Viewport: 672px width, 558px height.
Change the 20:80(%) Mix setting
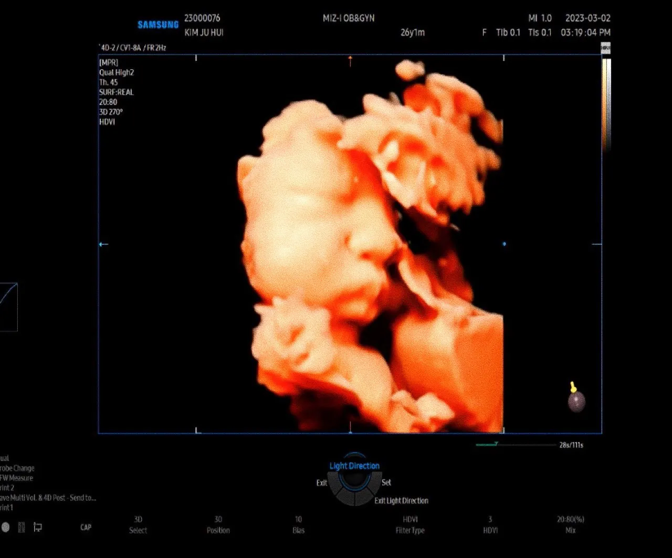(570, 525)
